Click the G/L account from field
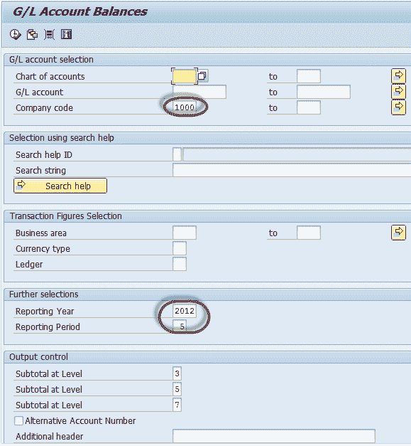 click(x=199, y=92)
